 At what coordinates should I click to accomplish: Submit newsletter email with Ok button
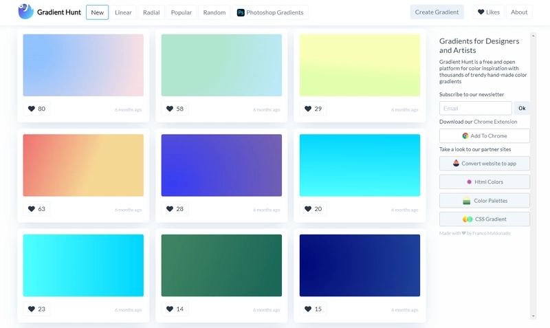coord(522,108)
